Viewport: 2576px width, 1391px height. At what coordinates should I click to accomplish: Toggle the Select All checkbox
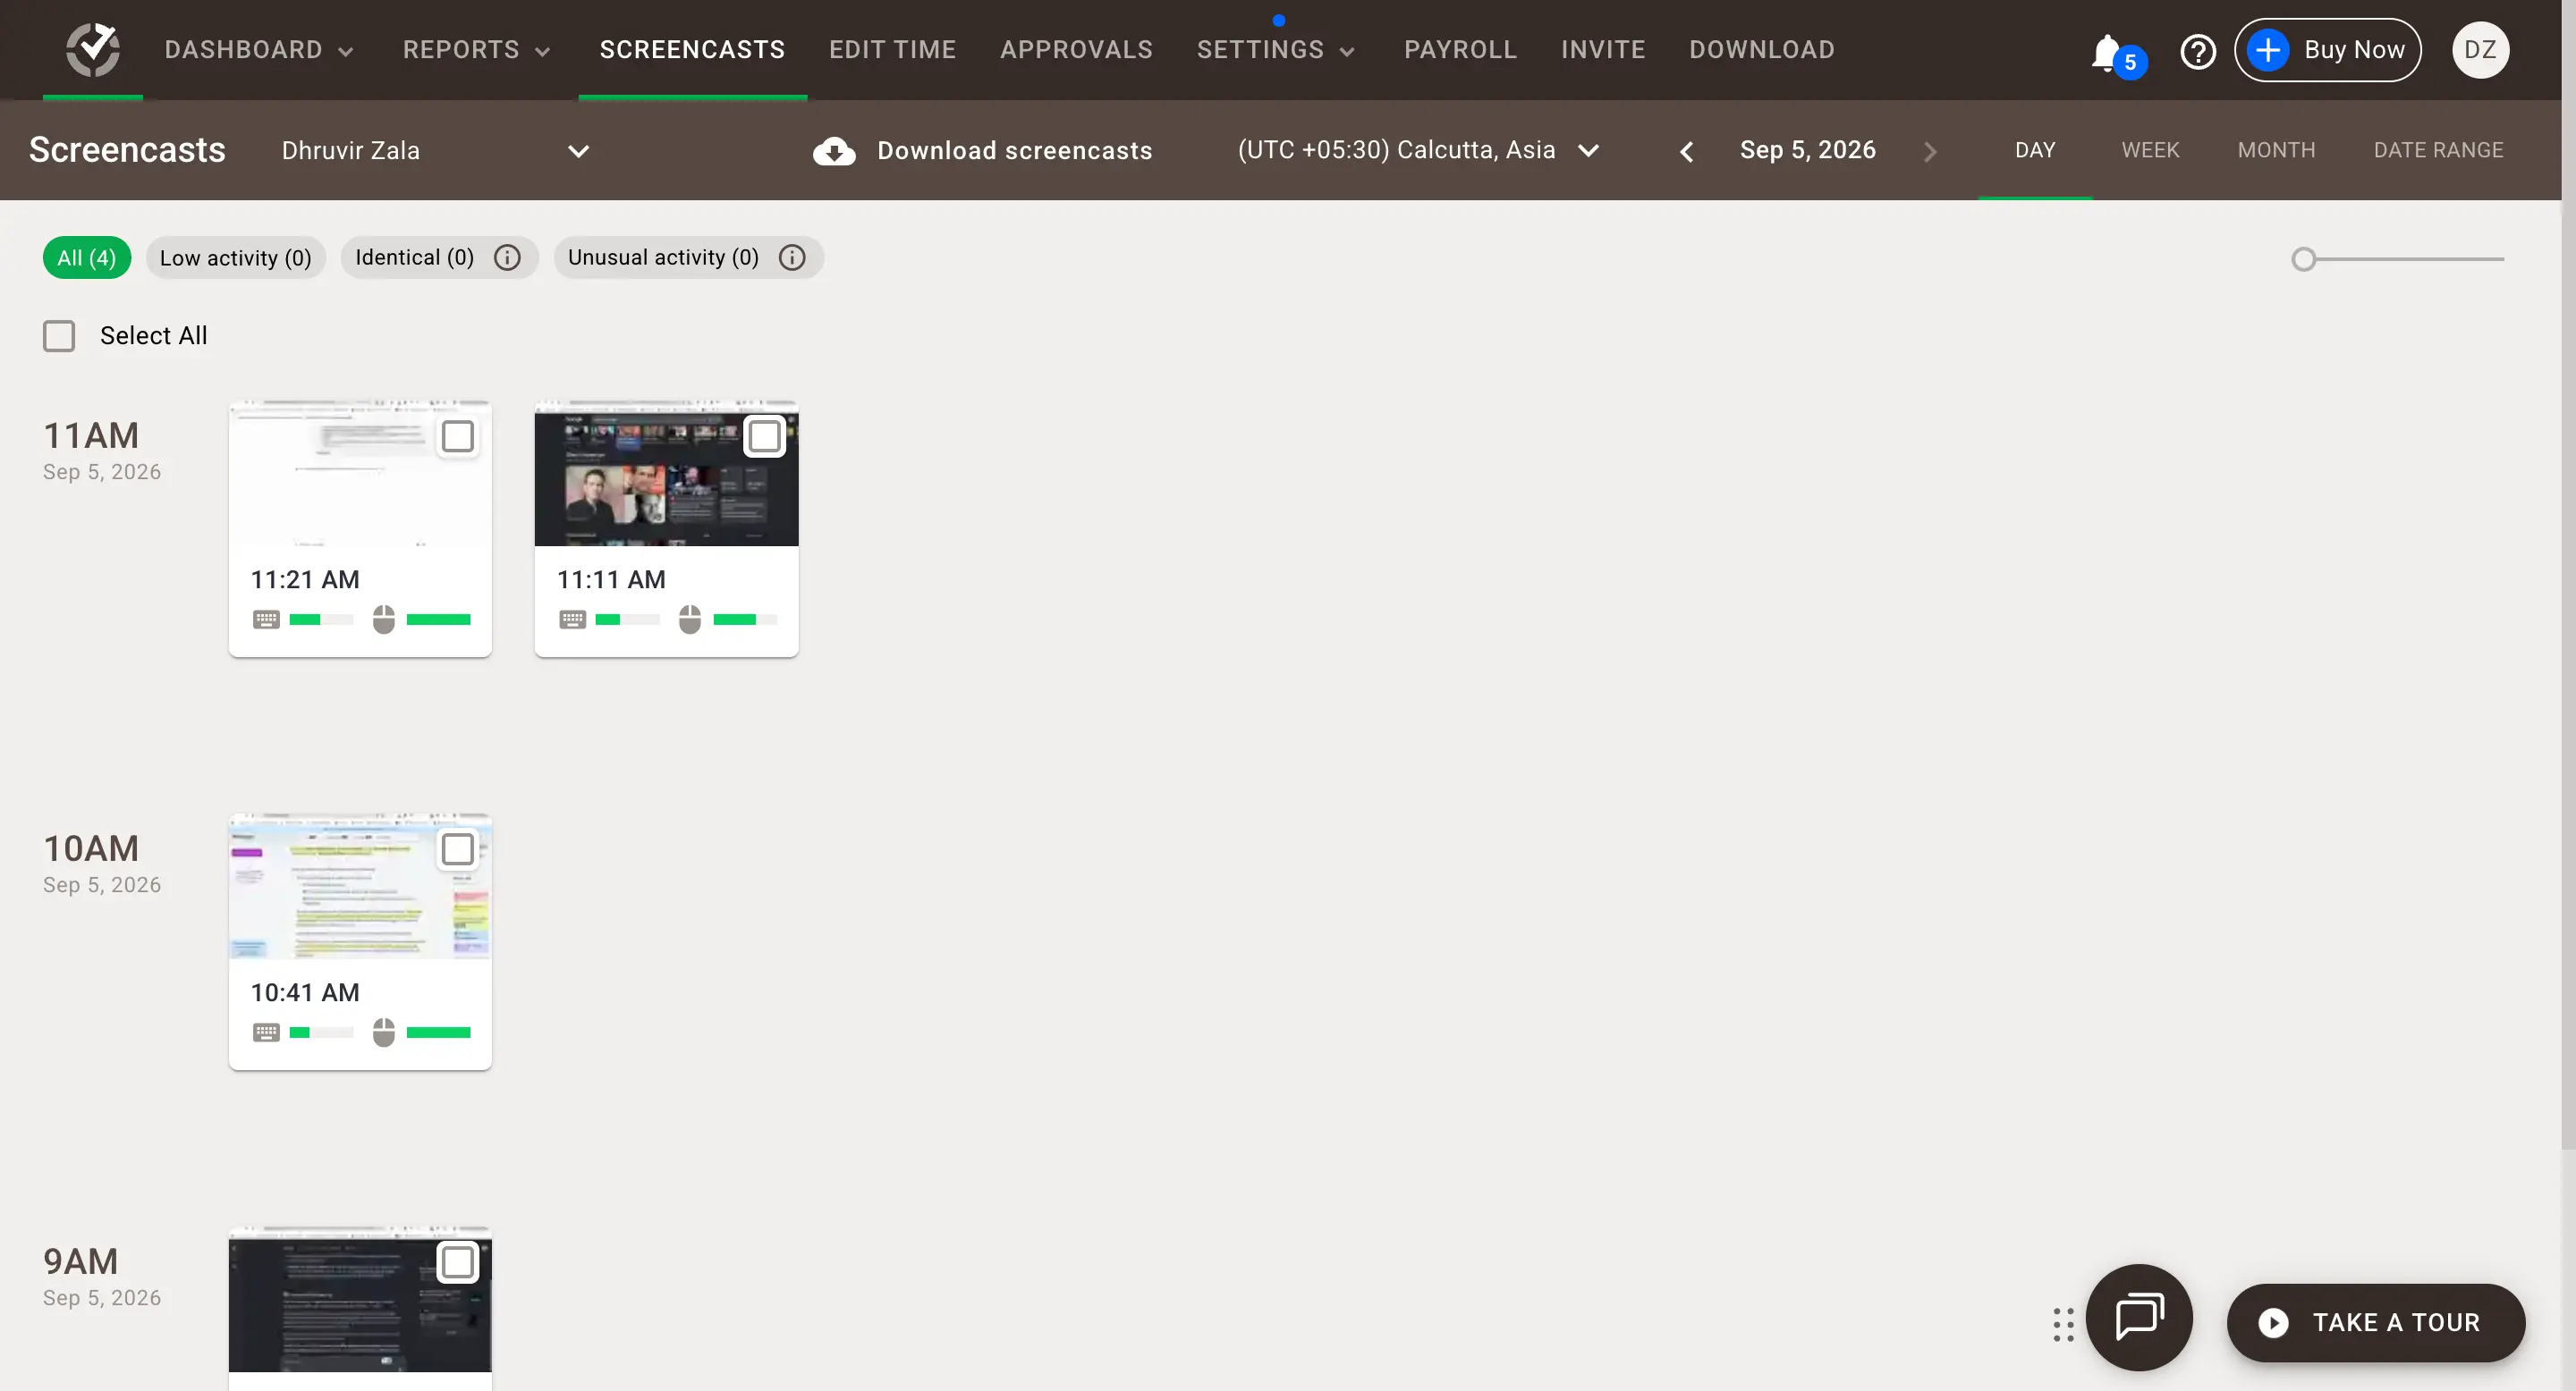[59, 336]
